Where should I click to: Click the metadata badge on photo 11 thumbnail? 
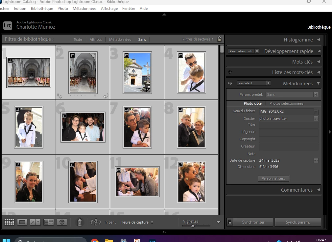tap(118, 170)
